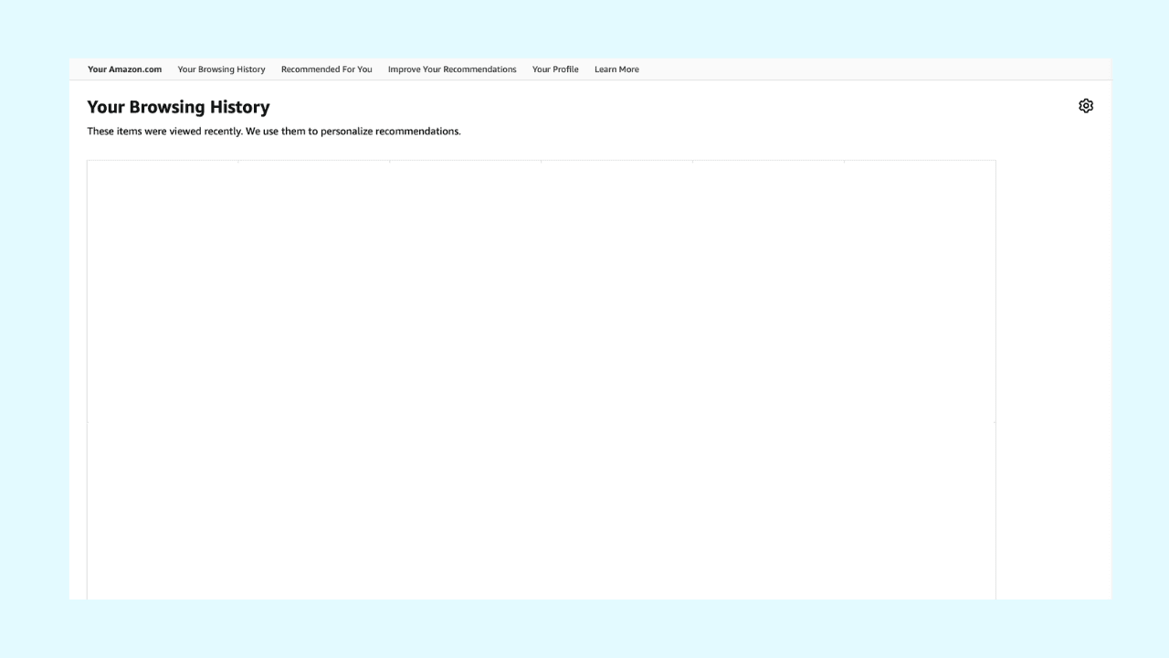Click the Your Browsing History page heading
The height and width of the screenshot is (658, 1169).
point(178,107)
